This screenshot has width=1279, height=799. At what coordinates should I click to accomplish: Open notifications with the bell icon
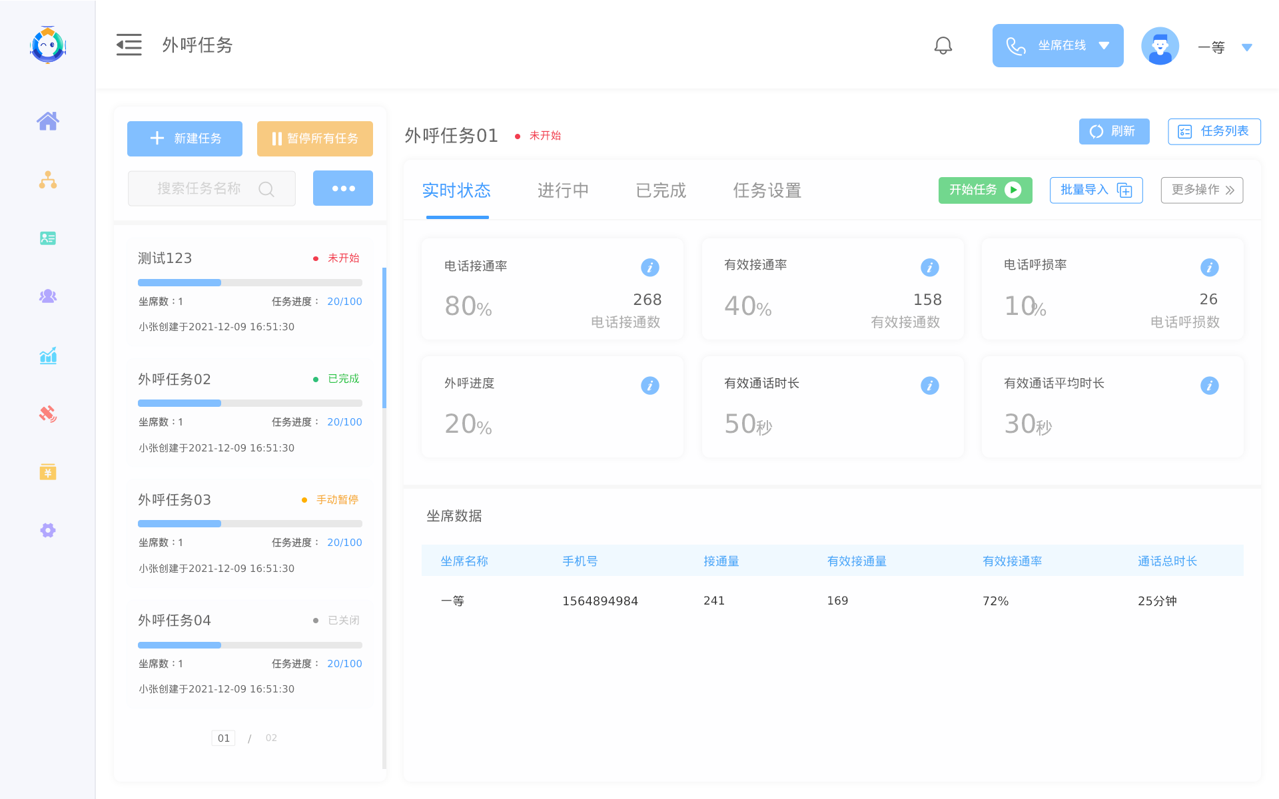943,45
